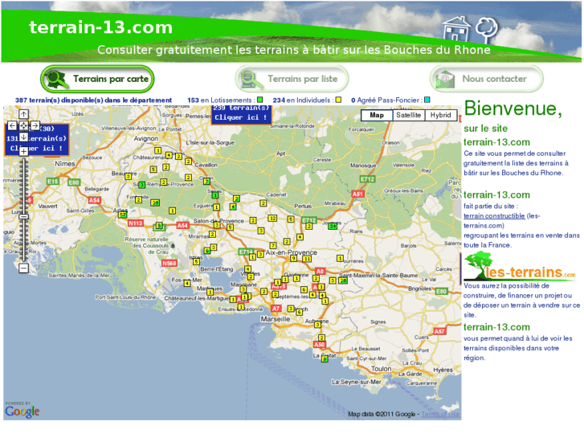
Task: Pan the map down with the arrow
Action: point(23,137)
